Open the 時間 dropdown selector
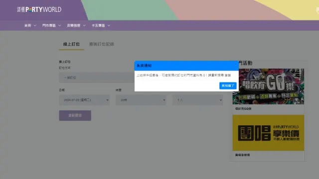The width and height of the screenshot is (319, 179). 141,100
